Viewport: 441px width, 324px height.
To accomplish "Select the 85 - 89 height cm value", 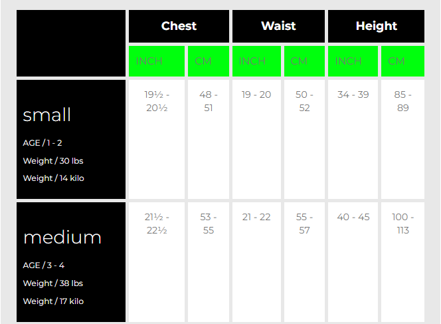I will [x=402, y=101].
